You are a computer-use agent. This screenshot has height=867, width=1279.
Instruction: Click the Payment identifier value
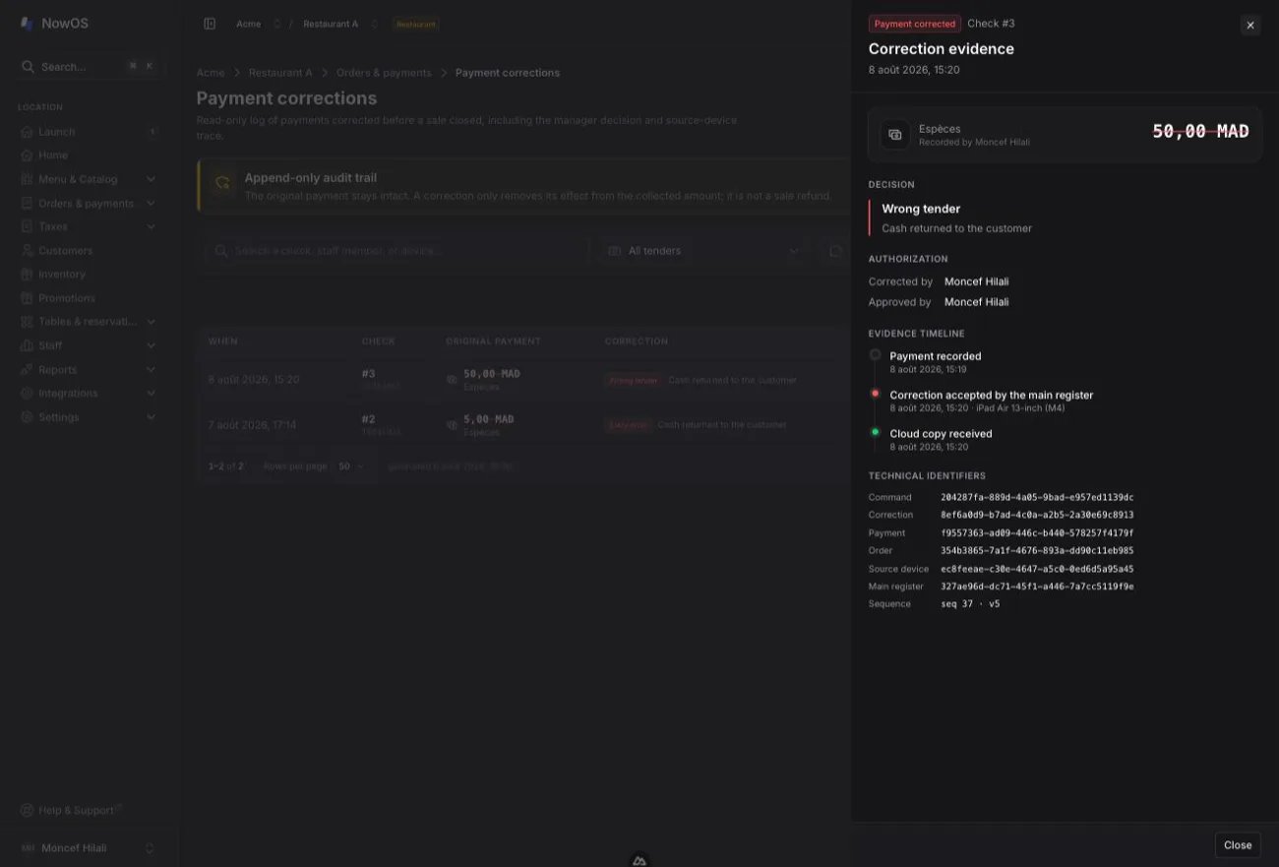(x=1037, y=533)
